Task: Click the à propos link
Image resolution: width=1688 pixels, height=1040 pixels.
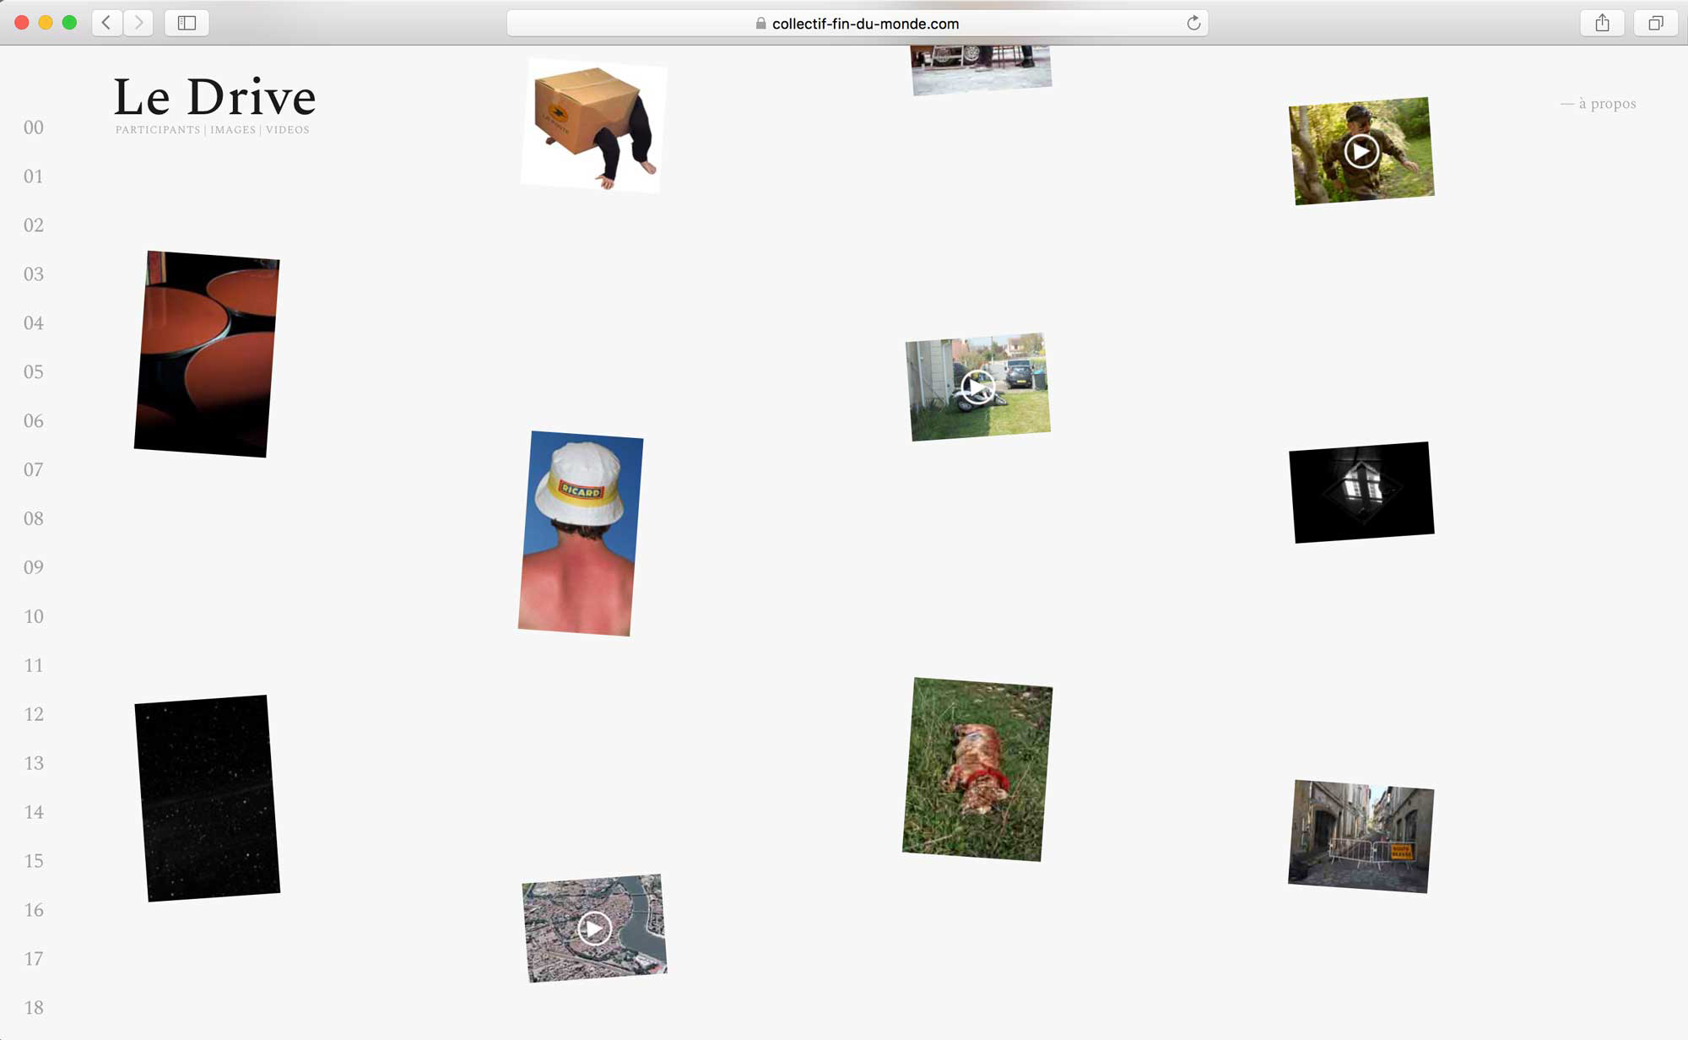Action: (1606, 104)
